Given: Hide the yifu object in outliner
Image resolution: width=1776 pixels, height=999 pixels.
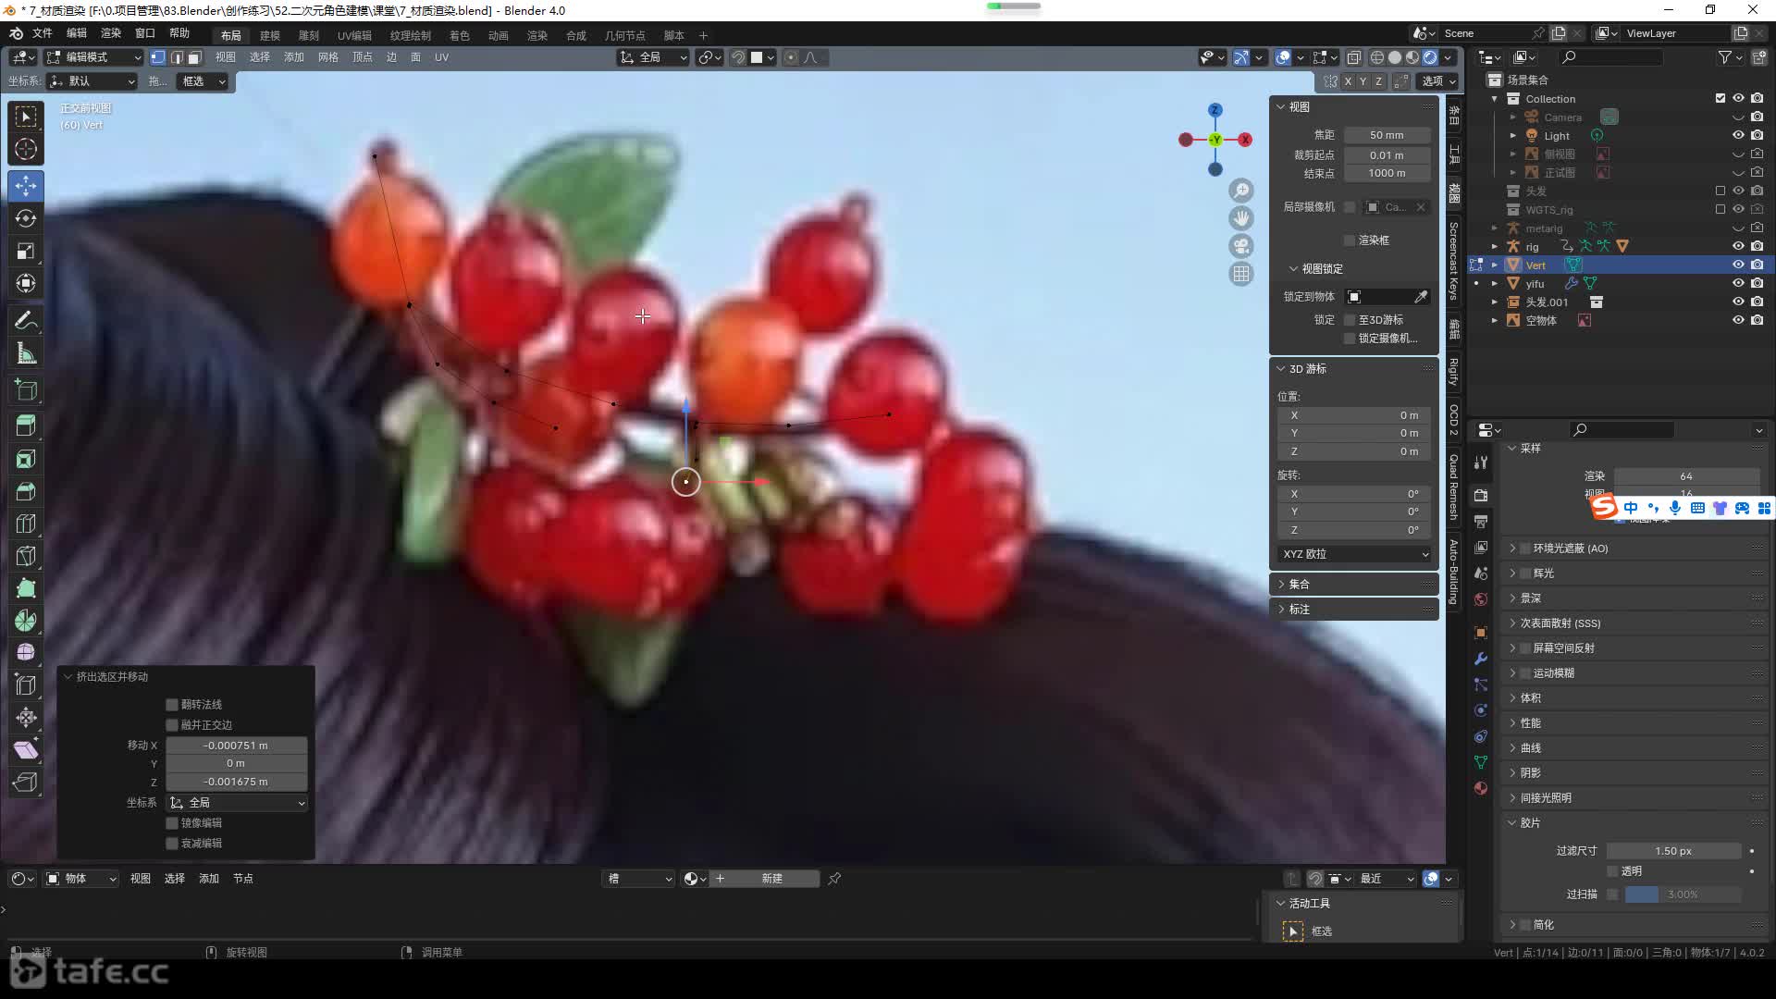Looking at the screenshot, I should (x=1738, y=283).
